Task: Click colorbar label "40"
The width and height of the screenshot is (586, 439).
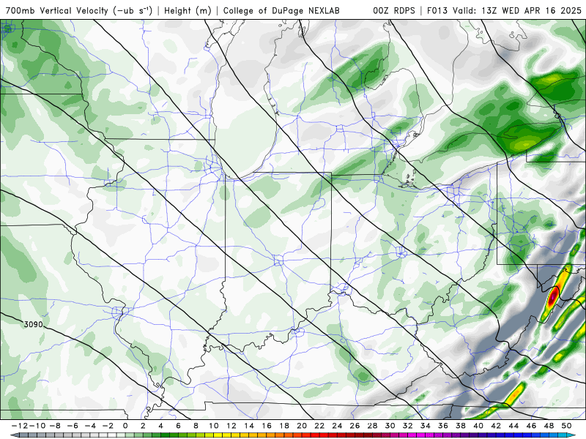Action: tap(478, 426)
